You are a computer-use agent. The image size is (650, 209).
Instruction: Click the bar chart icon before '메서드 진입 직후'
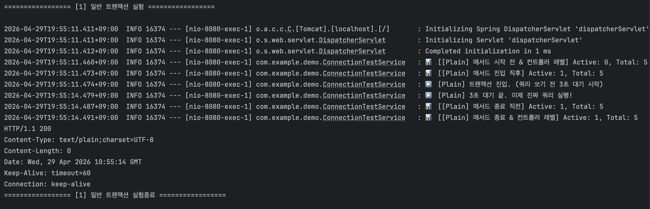point(428,73)
